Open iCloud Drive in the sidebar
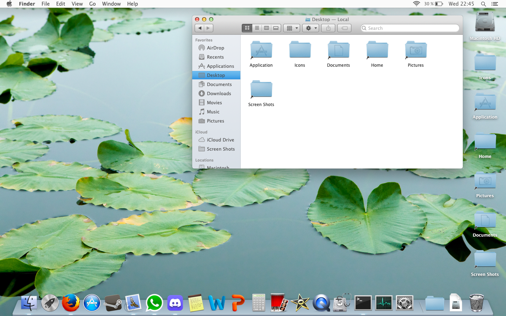 216,140
